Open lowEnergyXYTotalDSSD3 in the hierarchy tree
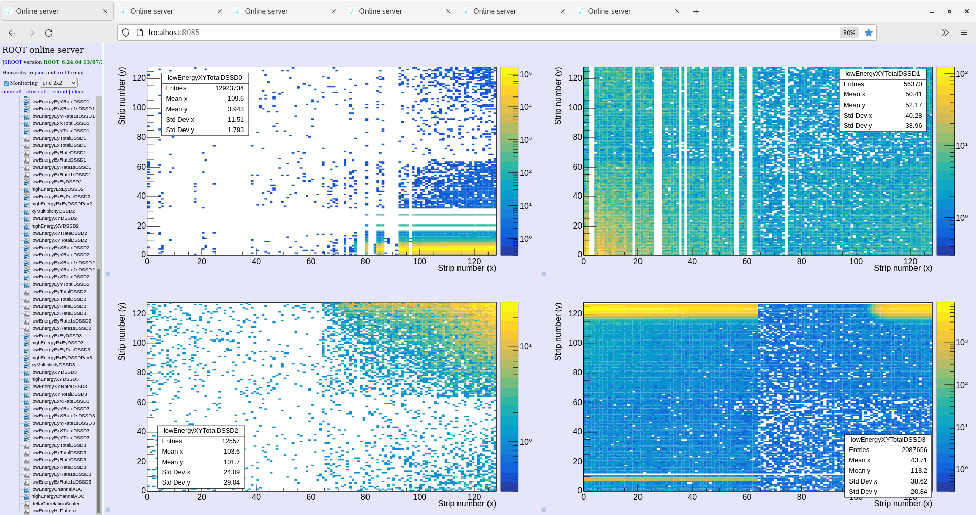 coord(59,394)
